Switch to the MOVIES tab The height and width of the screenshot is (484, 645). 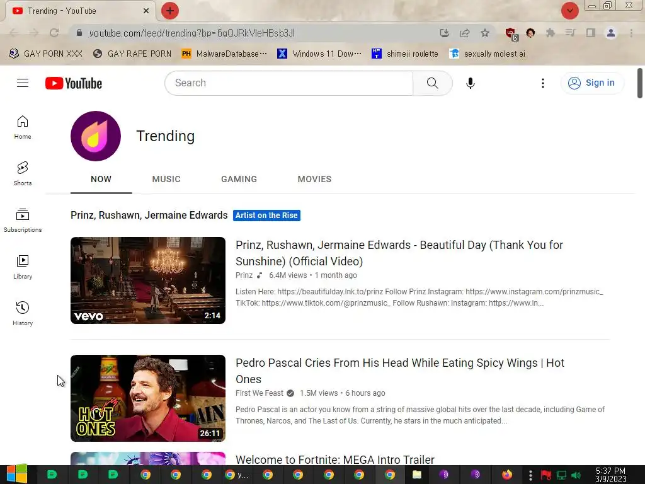(314, 179)
